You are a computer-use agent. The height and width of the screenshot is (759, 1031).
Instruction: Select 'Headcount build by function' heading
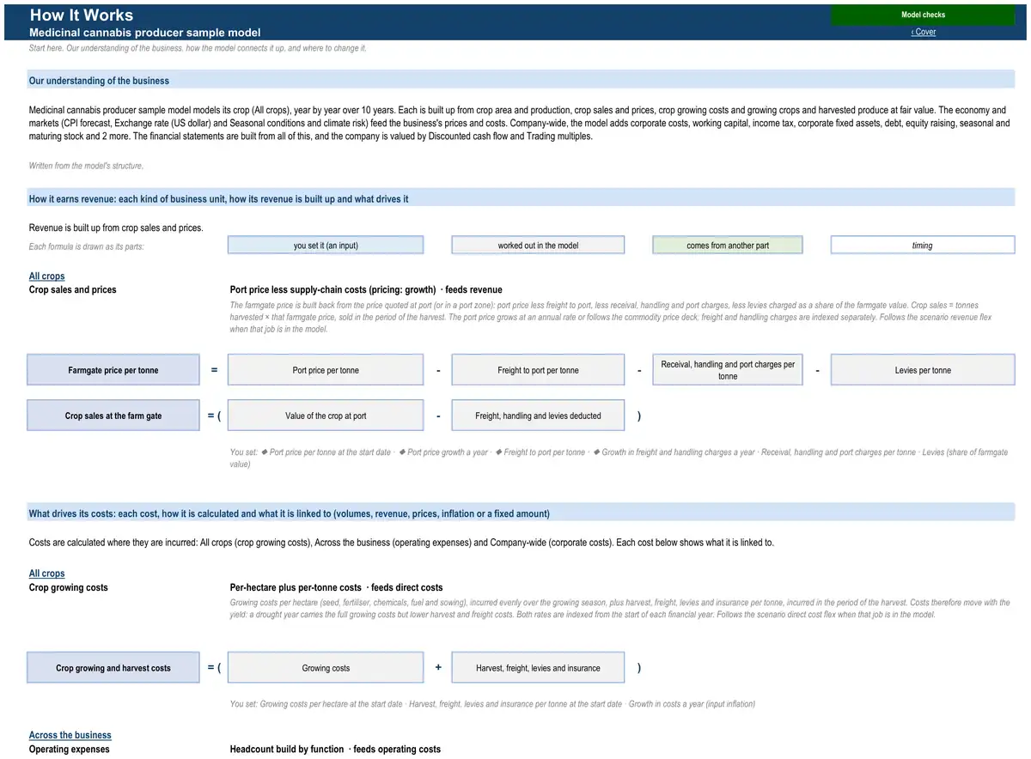335,750
